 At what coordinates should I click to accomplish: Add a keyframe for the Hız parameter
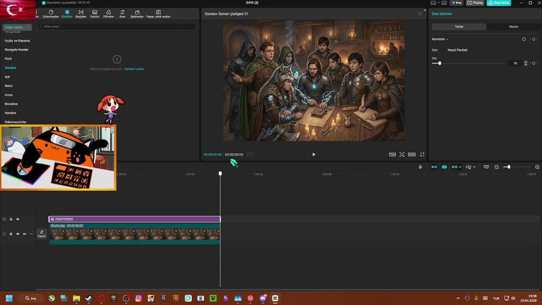point(534,63)
